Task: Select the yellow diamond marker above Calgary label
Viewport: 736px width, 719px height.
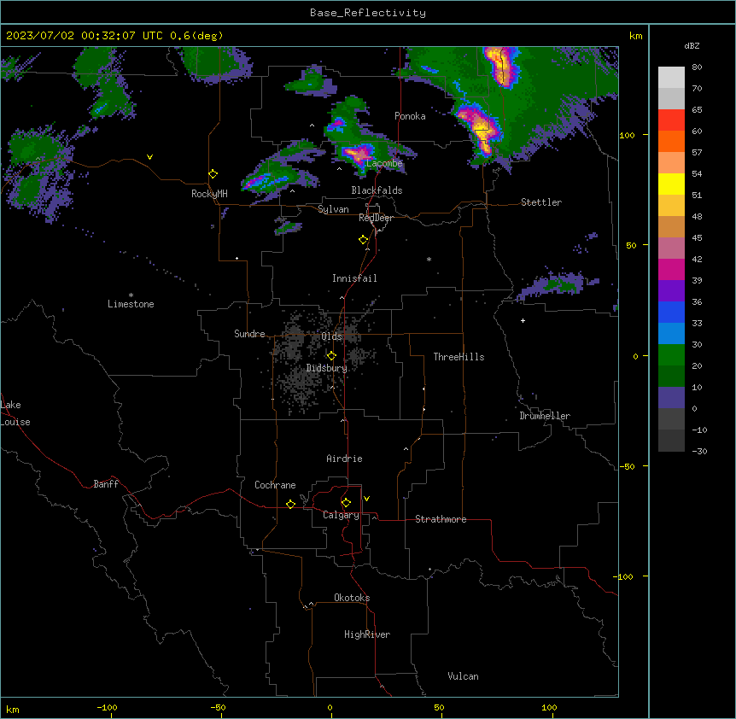Action: coord(346,503)
